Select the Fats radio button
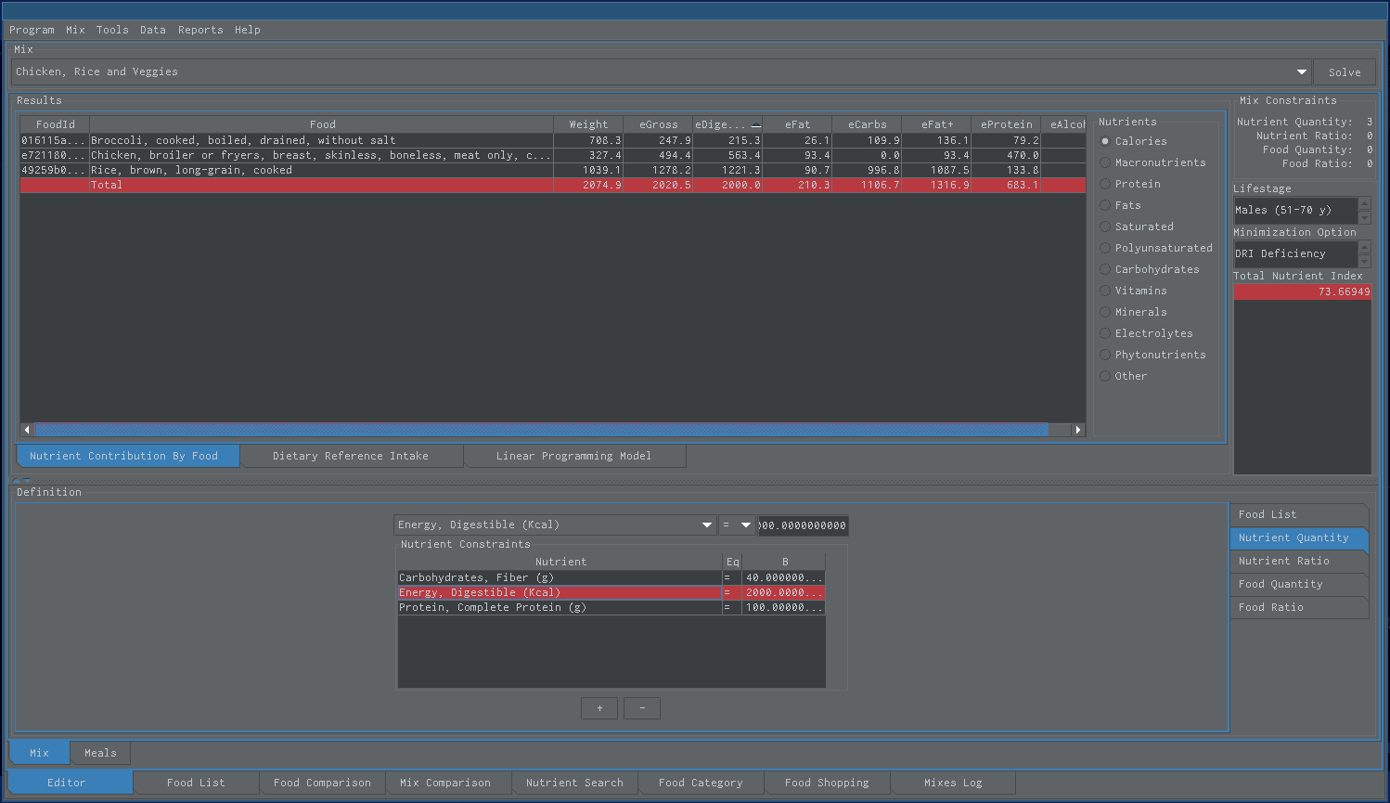This screenshot has height=803, width=1390. tap(1105, 205)
